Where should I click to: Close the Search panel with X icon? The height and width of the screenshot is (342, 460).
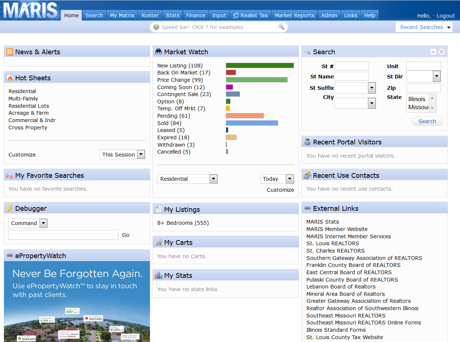click(442, 52)
